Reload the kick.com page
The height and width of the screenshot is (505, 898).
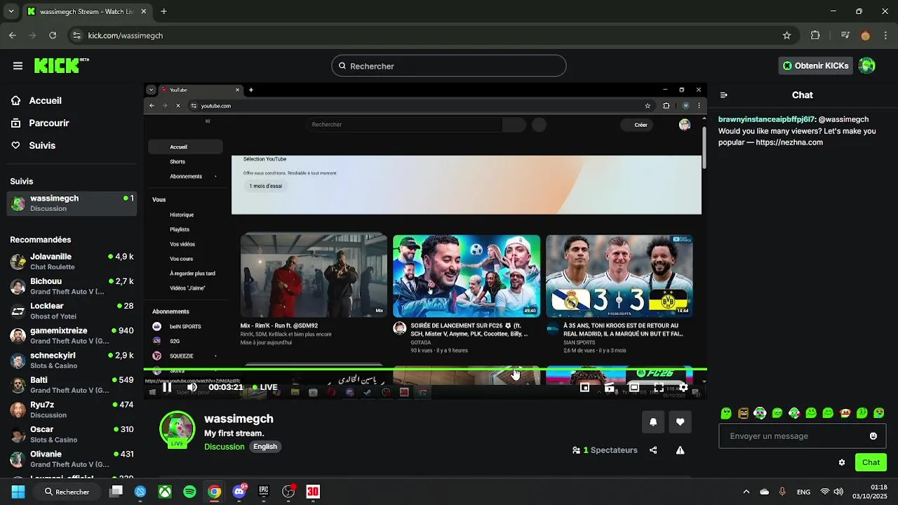click(53, 35)
